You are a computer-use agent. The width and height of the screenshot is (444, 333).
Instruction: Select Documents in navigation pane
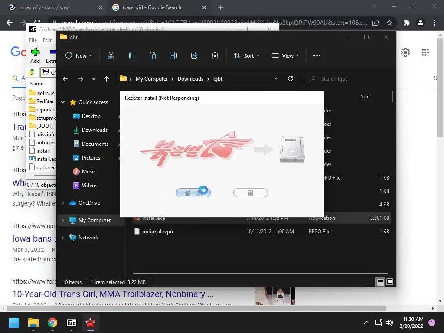pyautogui.click(x=95, y=144)
